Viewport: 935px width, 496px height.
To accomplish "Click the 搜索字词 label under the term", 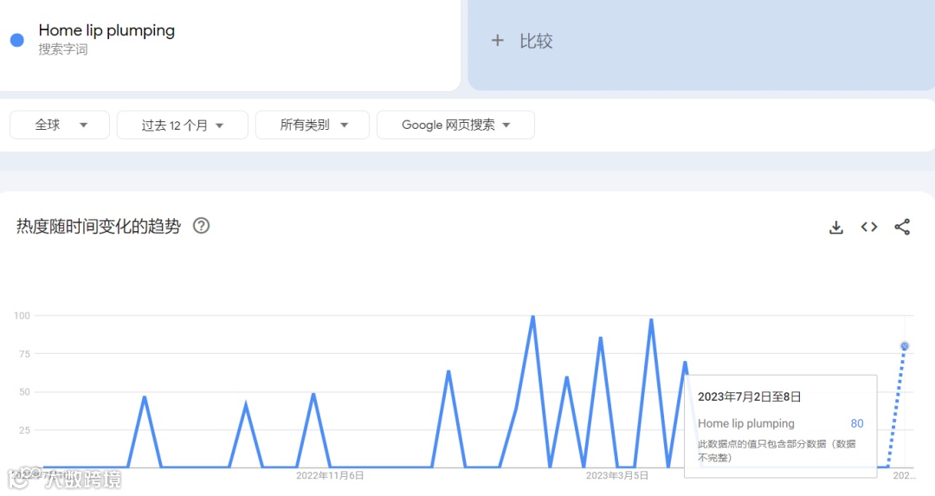I will [x=63, y=49].
